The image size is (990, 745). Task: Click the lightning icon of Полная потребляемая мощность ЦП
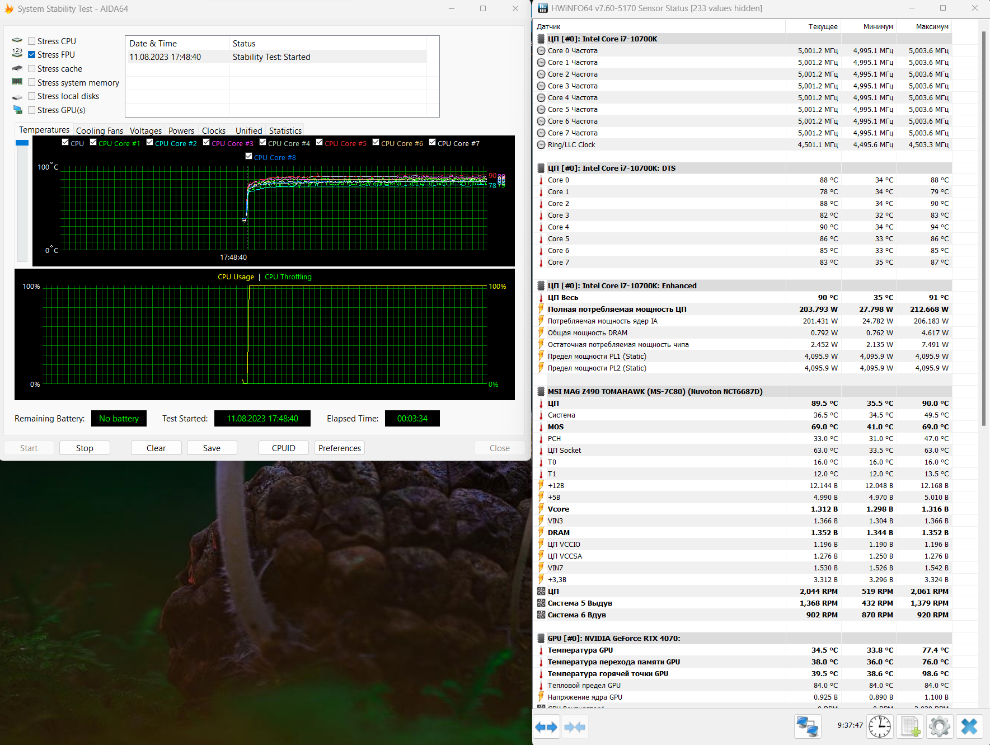[x=541, y=309]
